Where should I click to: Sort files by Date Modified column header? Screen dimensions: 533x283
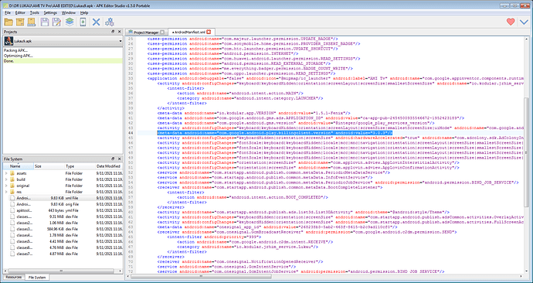pyautogui.click(x=109, y=166)
